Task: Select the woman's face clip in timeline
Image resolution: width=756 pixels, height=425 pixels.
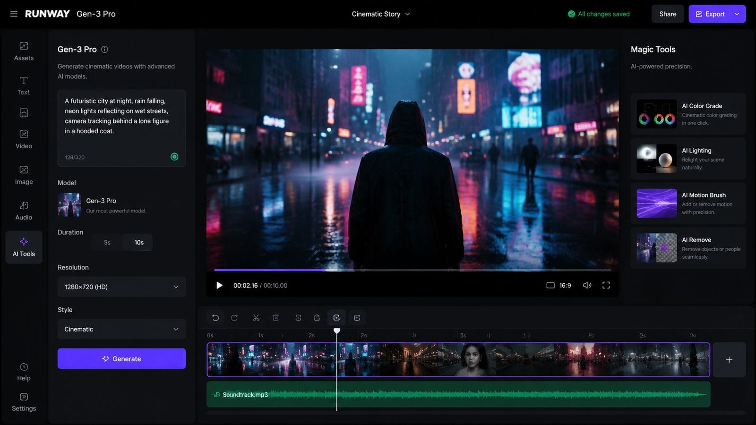Action: click(474, 360)
